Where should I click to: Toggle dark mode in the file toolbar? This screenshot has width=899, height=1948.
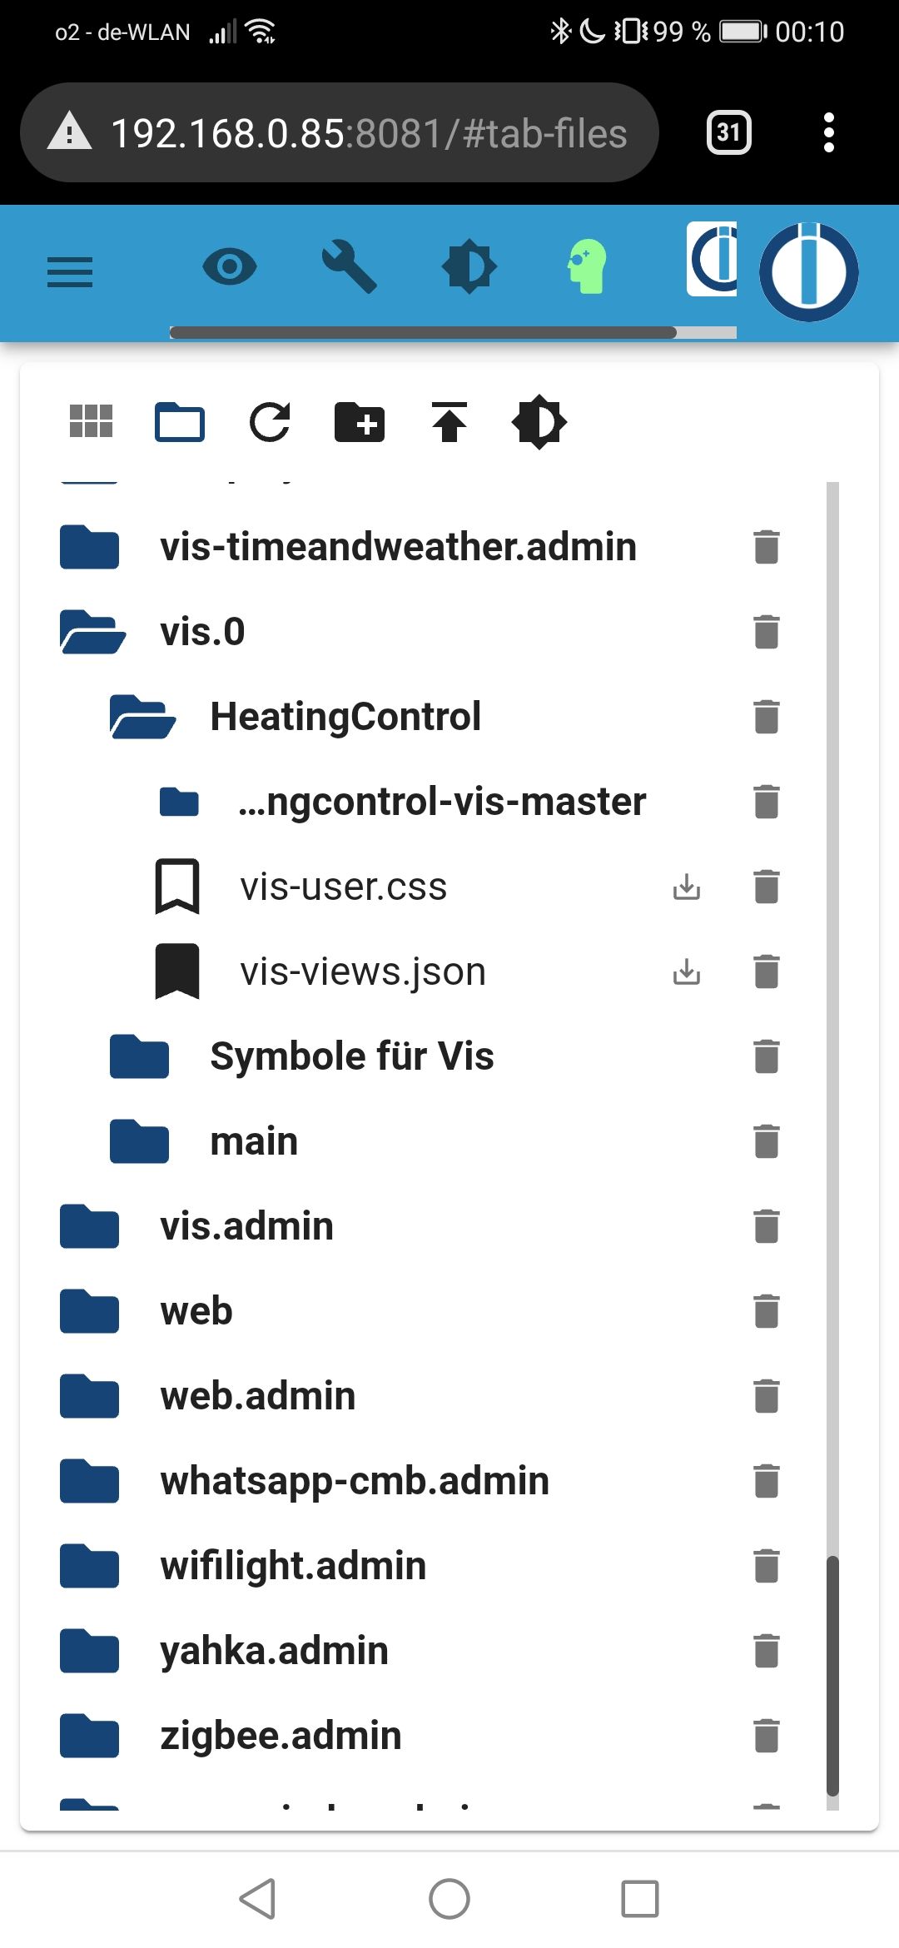click(x=539, y=422)
